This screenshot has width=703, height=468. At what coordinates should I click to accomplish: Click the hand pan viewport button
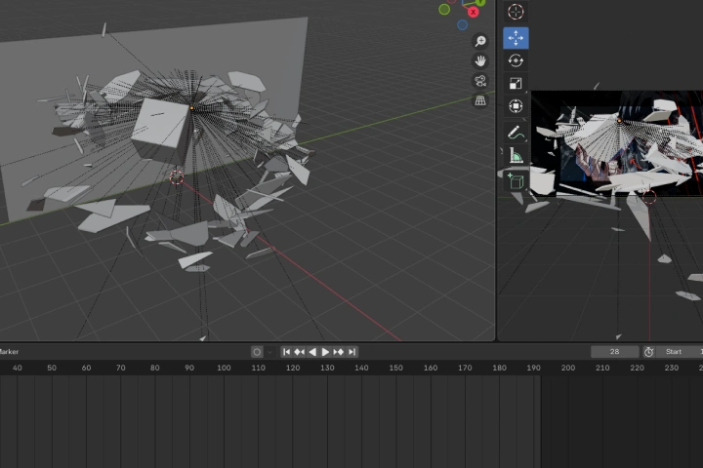click(x=480, y=60)
